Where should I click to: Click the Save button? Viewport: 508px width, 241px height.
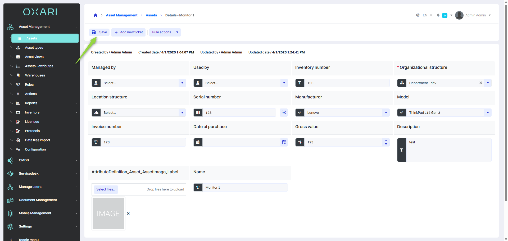99,32
